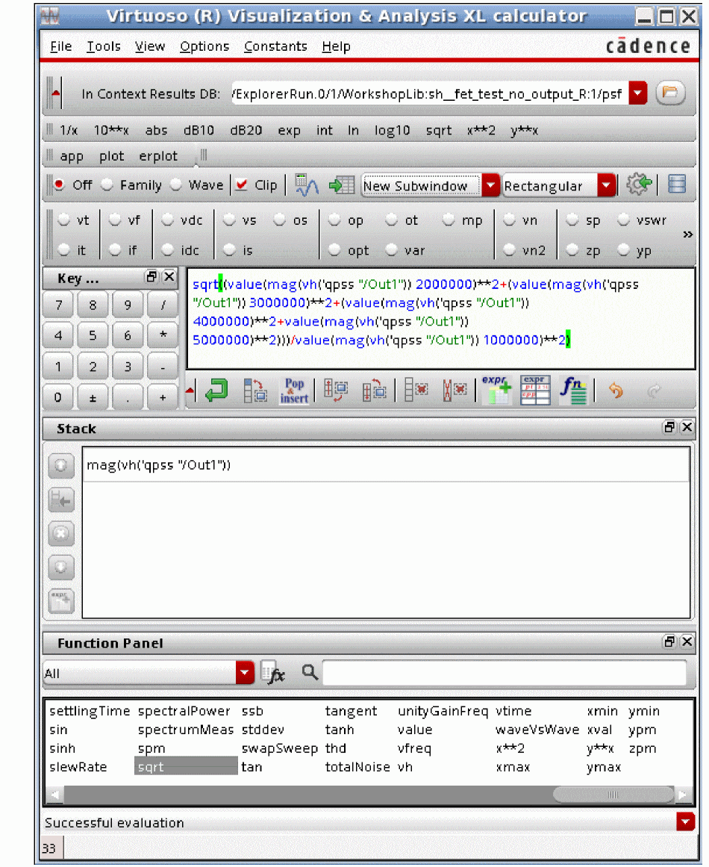Toggle the Clip checkbox

coord(241,184)
